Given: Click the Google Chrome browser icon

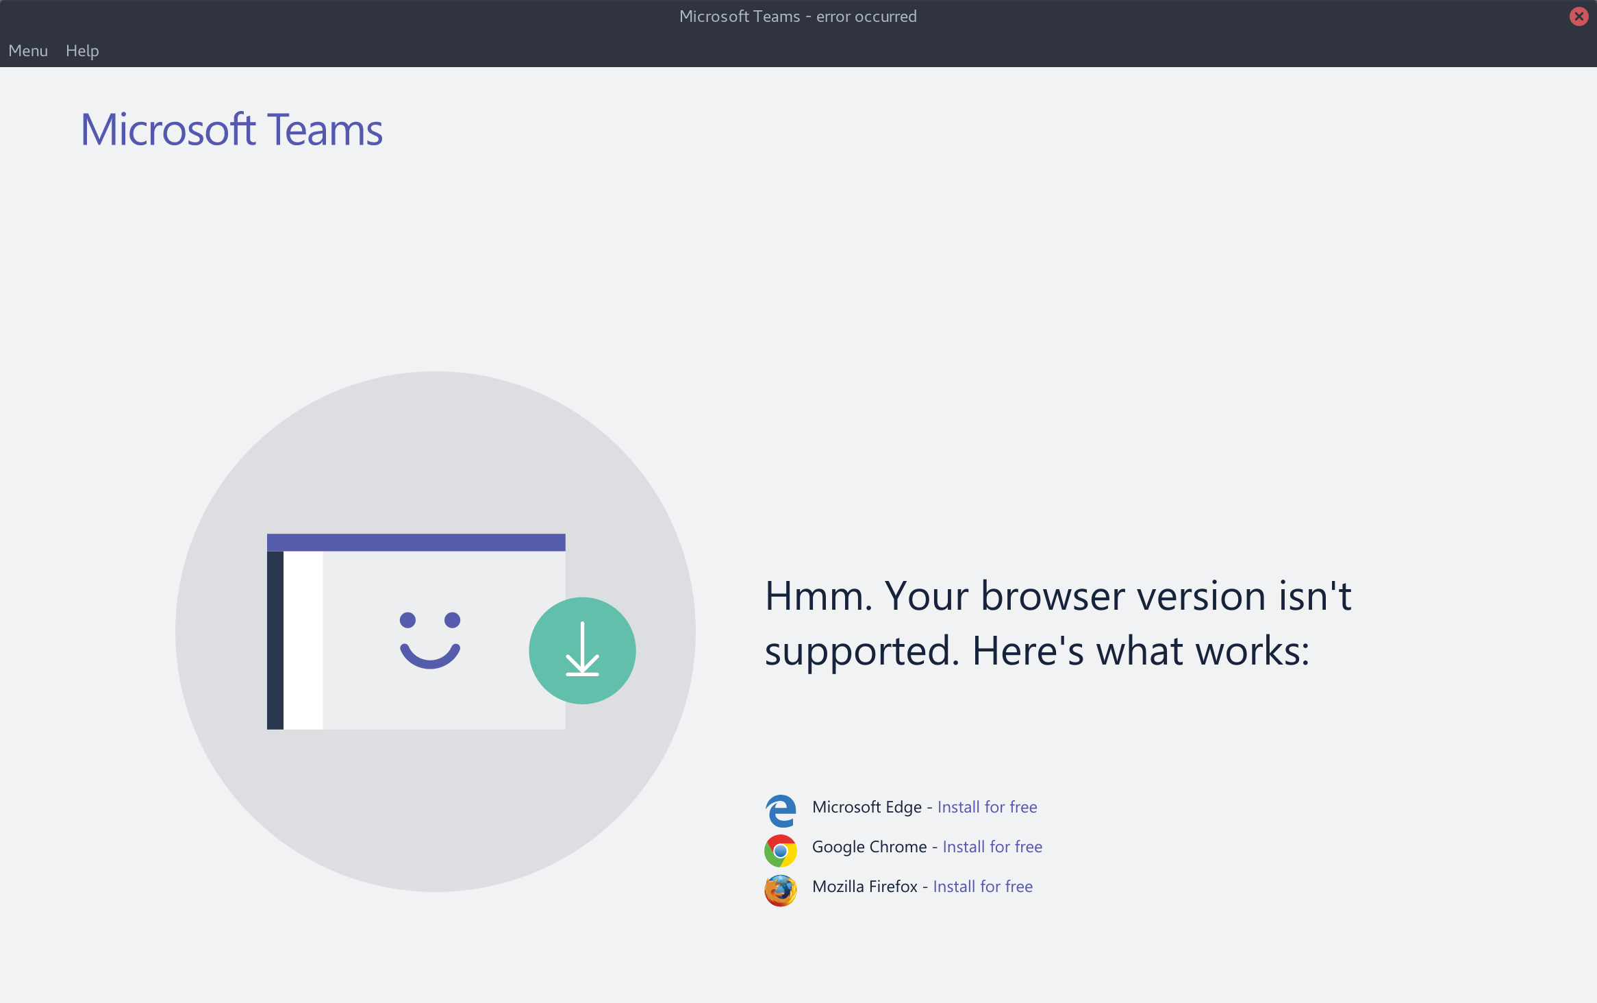Looking at the screenshot, I should point(781,850).
